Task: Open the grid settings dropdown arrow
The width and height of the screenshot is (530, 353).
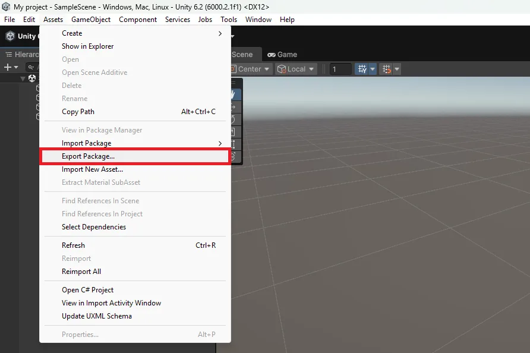Action: [x=373, y=69]
